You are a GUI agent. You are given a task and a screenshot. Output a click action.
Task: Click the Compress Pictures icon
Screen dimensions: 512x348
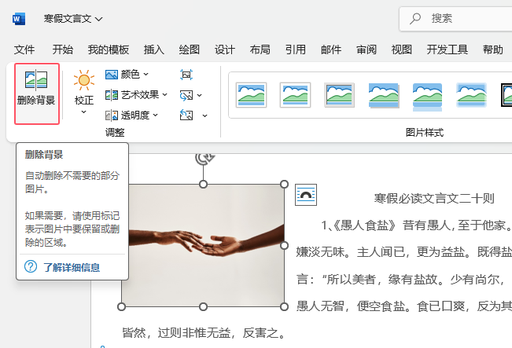186,75
